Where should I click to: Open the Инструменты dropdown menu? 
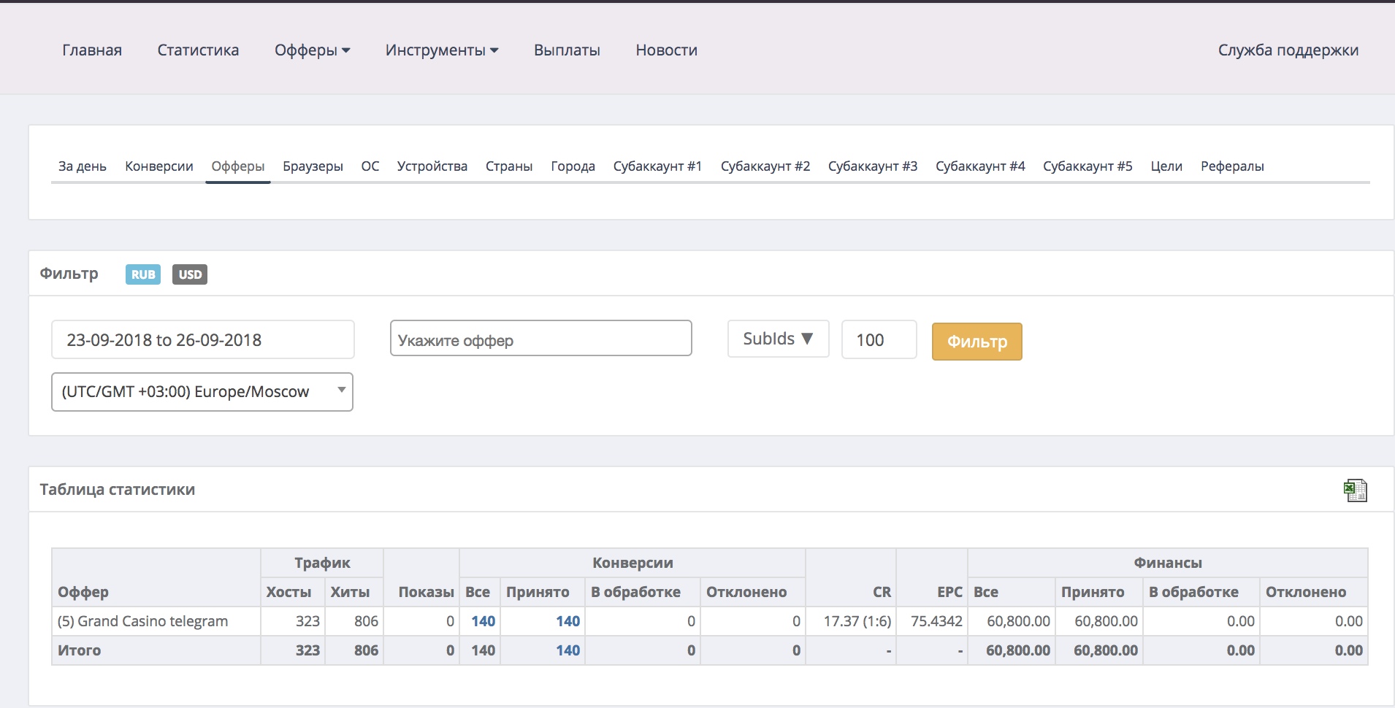pyautogui.click(x=441, y=50)
